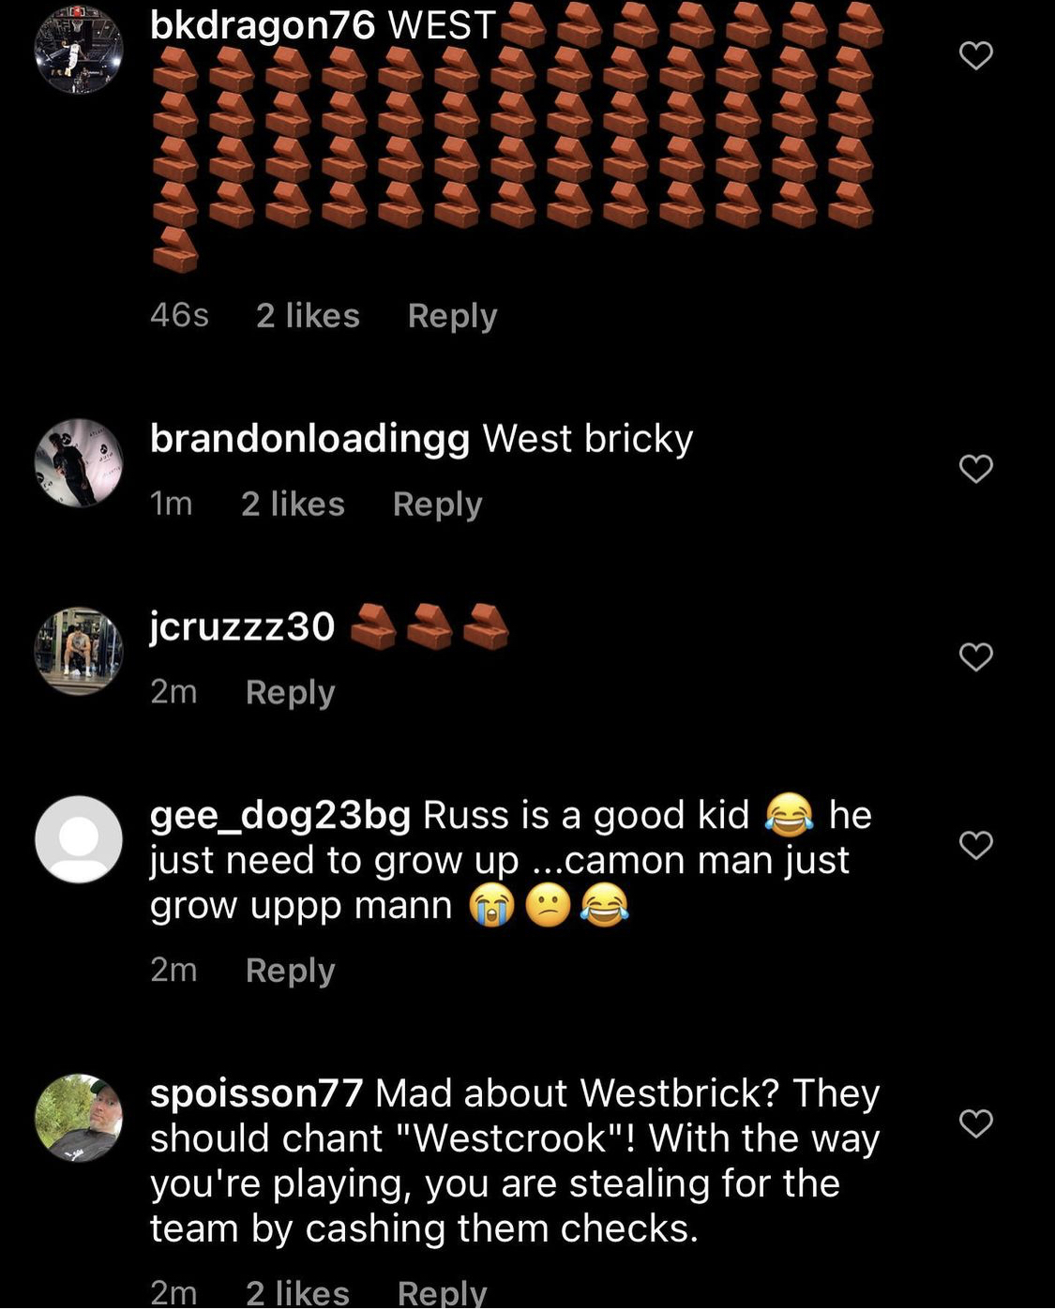Open spoisson77's profile picture
Viewport: 1055px width, 1310px height.
pyautogui.click(x=79, y=1118)
